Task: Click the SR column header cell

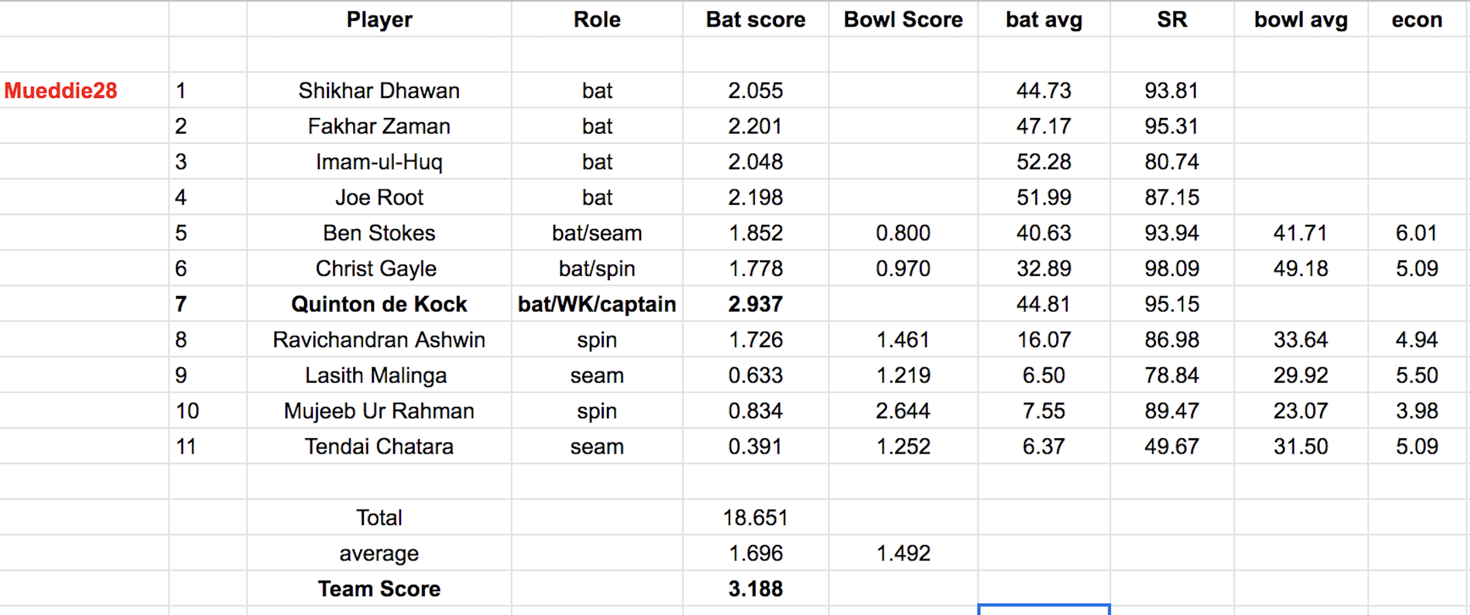Action: pyautogui.click(x=1172, y=20)
